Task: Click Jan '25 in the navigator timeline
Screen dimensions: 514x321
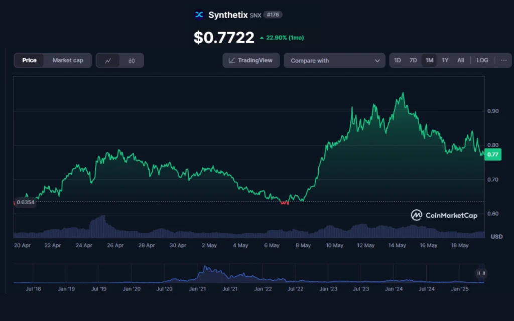Action: click(460, 289)
